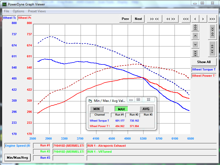Toggle the MIN values button
Viewport: 220px width, 165px height.
tap(96, 109)
